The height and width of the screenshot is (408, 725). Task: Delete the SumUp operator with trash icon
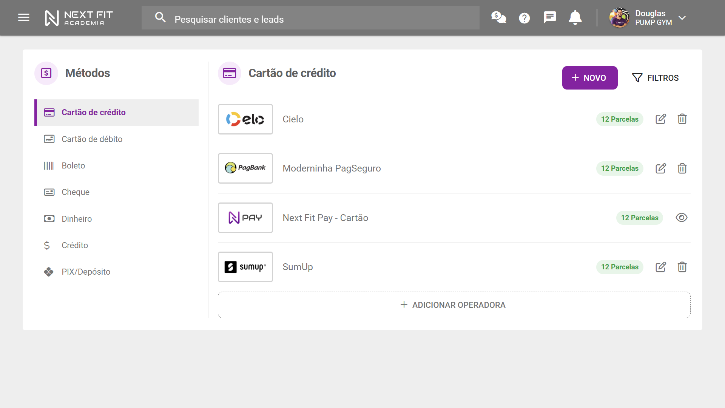[682, 267]
